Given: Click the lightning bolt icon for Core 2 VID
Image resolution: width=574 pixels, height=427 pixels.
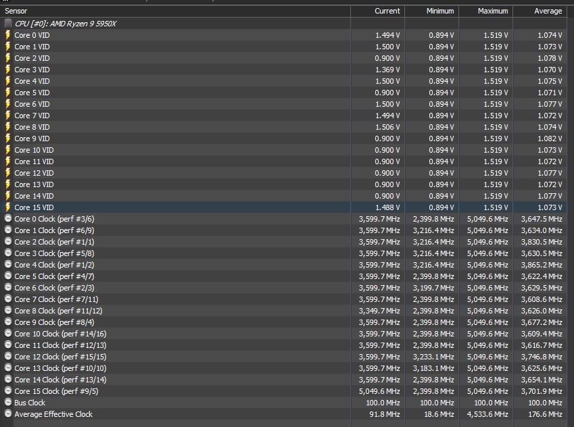Looking at the screenshot, I should (7, 58).
